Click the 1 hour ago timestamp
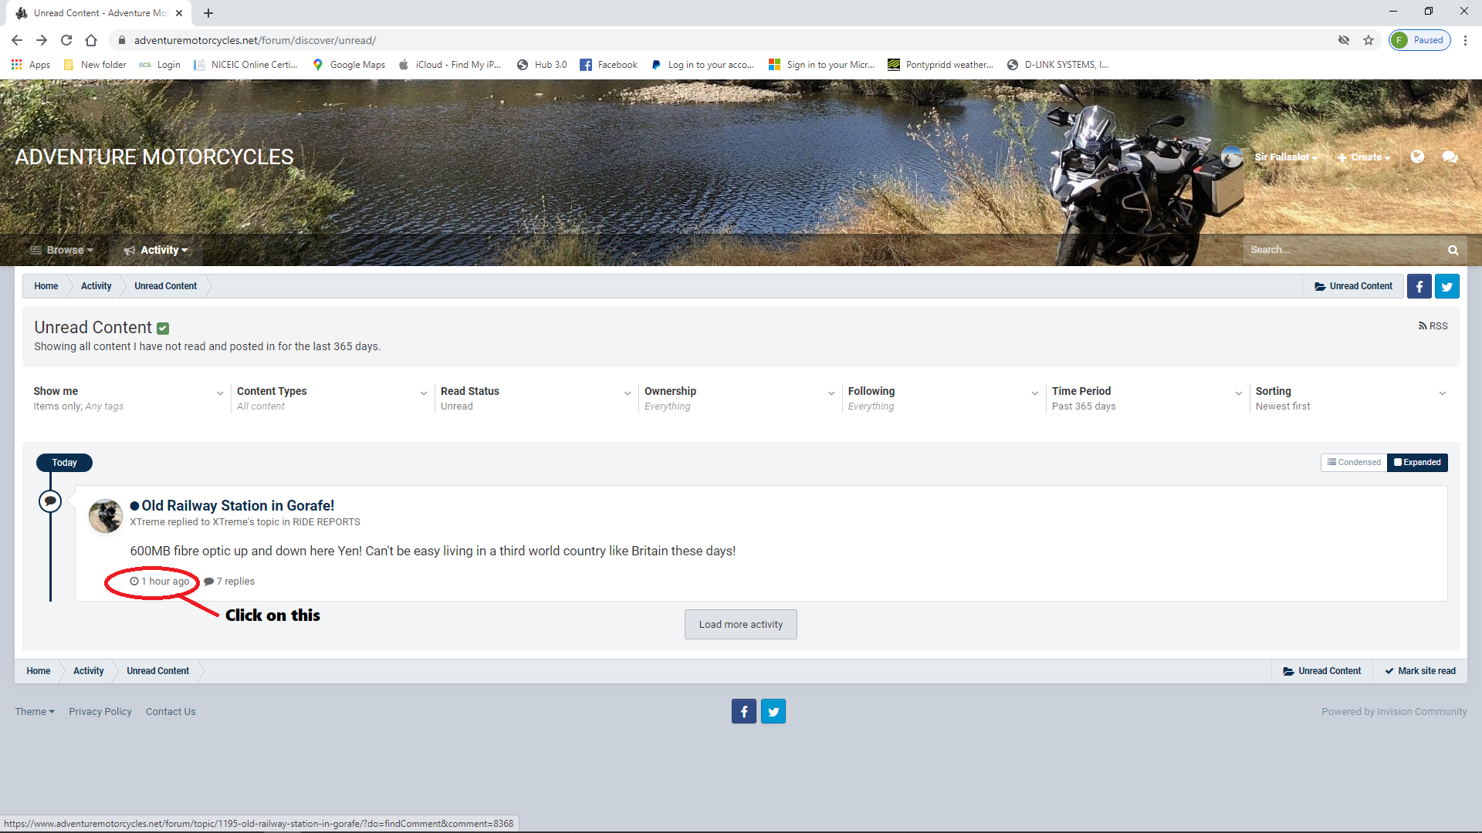The width and height of the screenshot is (1482, 833). 160,582
